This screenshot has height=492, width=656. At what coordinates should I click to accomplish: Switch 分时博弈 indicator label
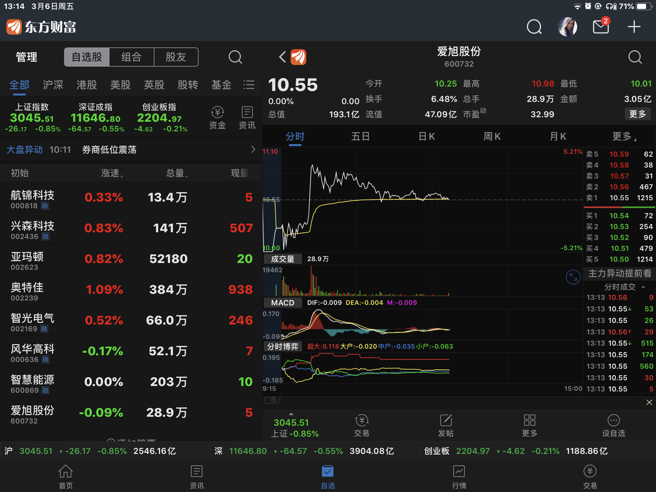[283, 347]
